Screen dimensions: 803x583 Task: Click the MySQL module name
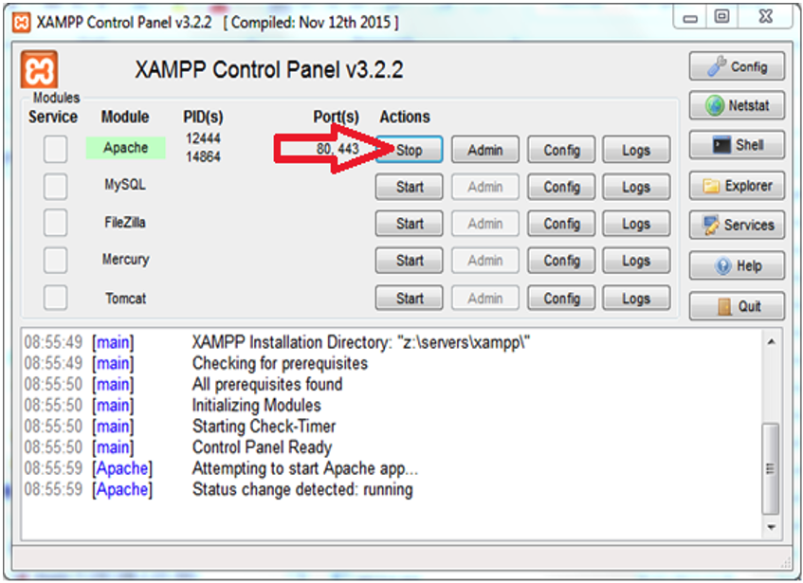tap(125, 185)
